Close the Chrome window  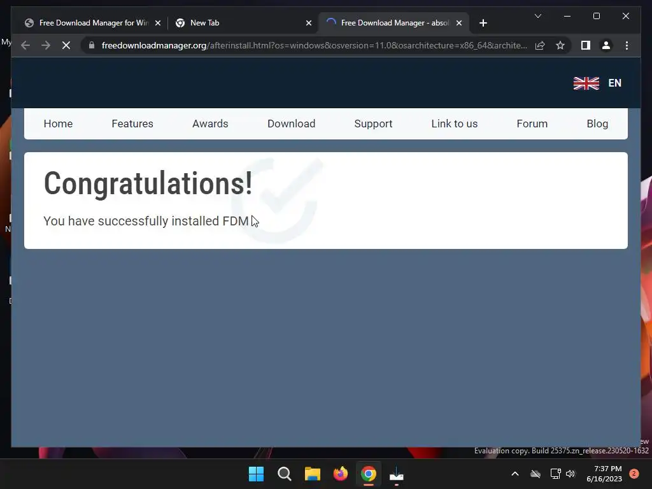(x=625, y=16)
